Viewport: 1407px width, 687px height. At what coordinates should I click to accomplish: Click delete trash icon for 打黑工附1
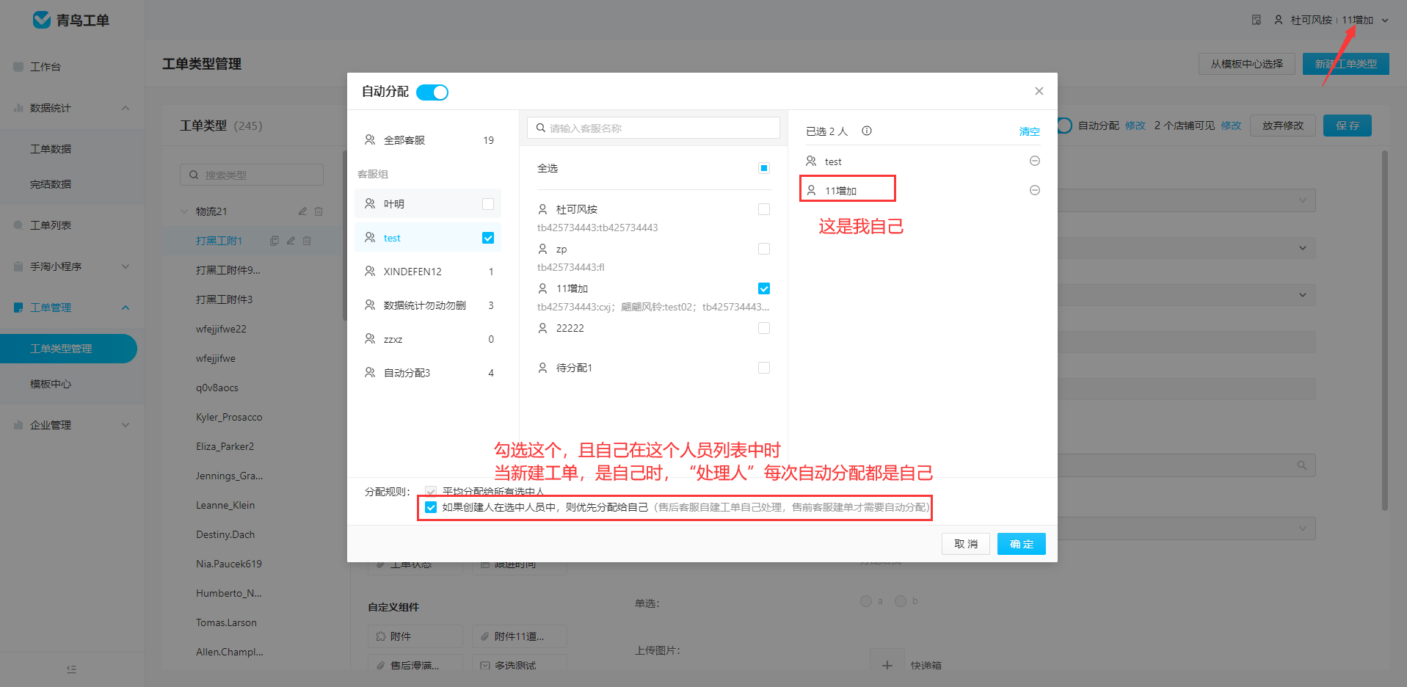(x=307, y=241)
